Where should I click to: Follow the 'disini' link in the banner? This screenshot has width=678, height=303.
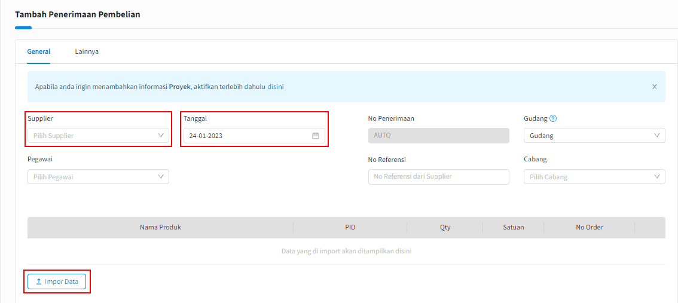(276, 87)
